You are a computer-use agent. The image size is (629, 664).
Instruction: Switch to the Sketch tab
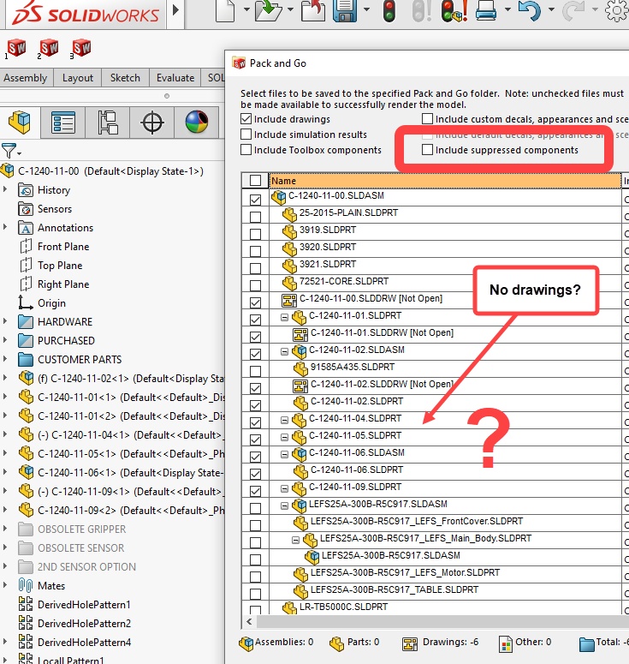coord(125,78)
